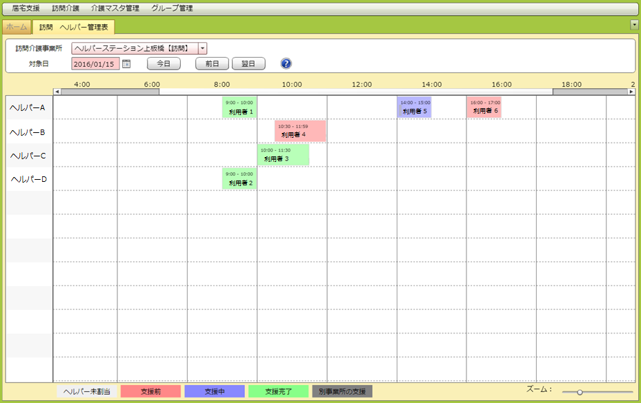Click the 支援完了 green legend swatch
The height and width of the screenshot is (403, 641).
278,391
